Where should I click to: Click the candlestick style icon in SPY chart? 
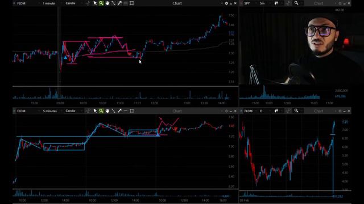(276, 3)
